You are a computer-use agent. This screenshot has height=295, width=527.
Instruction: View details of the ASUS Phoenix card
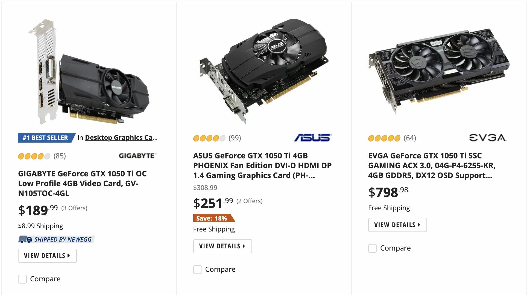(x=222, y=246)
